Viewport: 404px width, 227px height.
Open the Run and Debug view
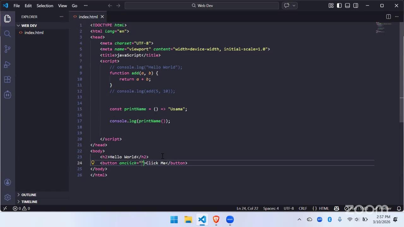(x=8, y=64)
